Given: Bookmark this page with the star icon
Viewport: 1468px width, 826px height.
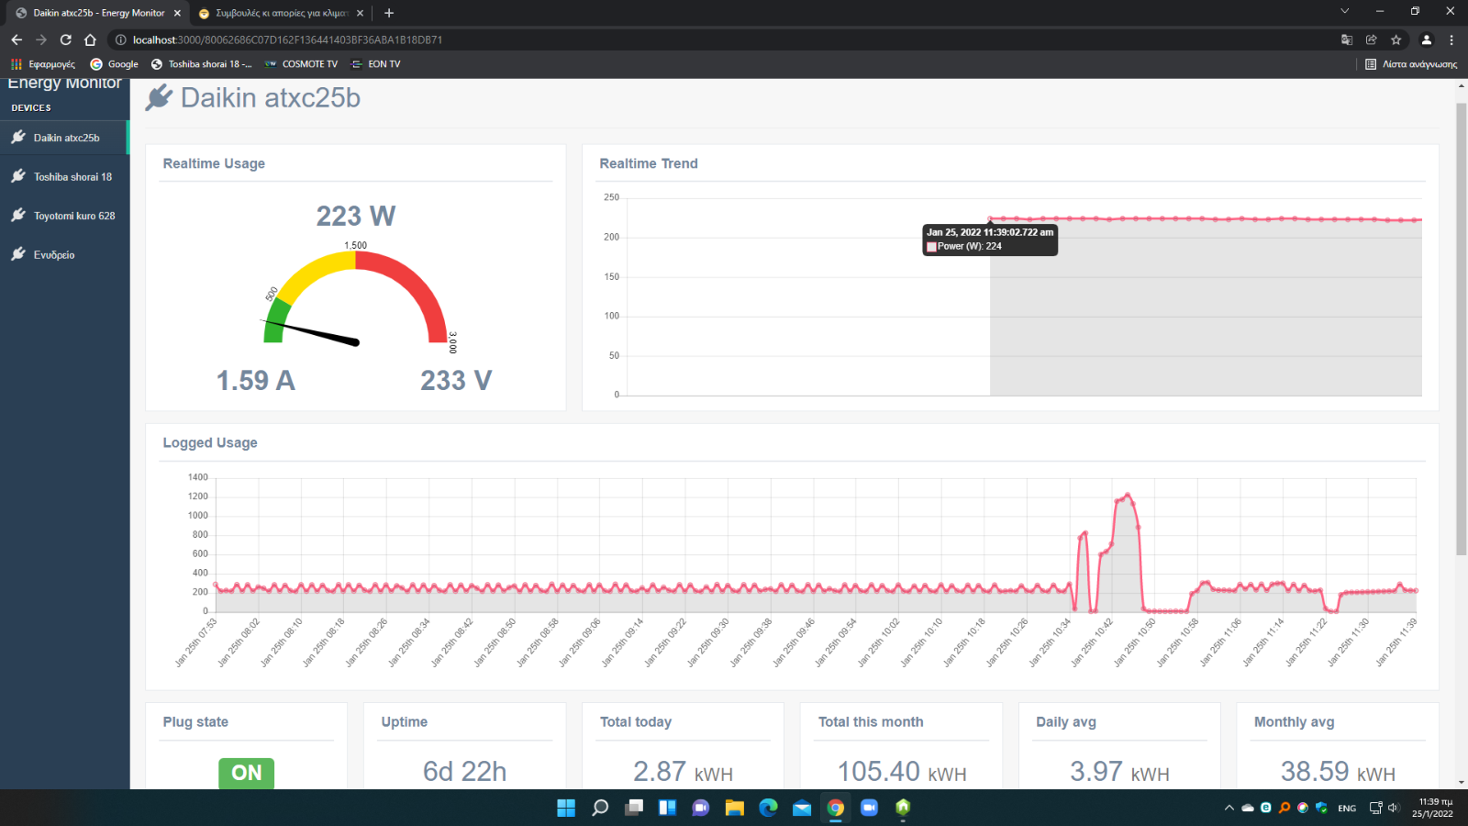Looking at the screenshot, I should [1396, 39].
